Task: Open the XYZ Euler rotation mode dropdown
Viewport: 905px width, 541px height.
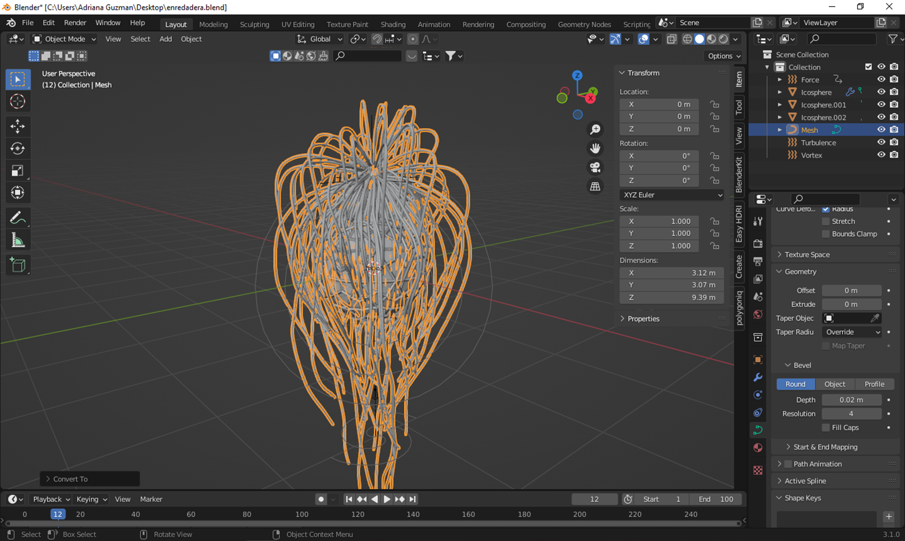Action: (x=672, y=195)
